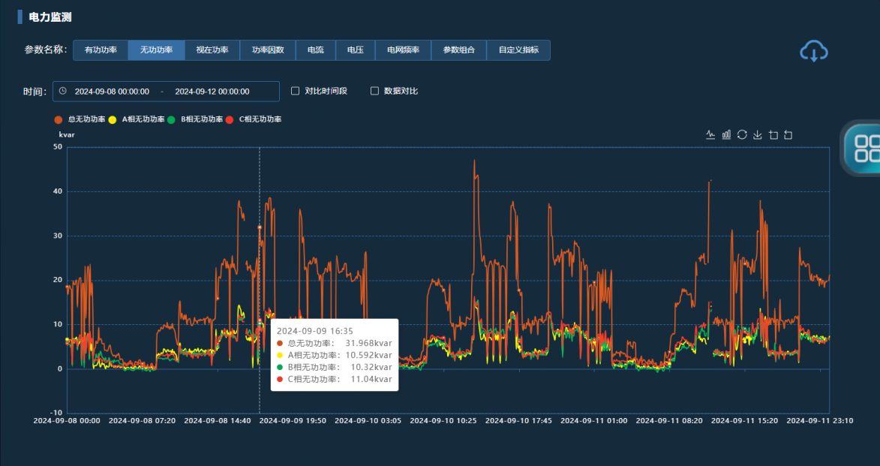Open end date picker 2024-09-12 00:00:00

coord(212,92)
